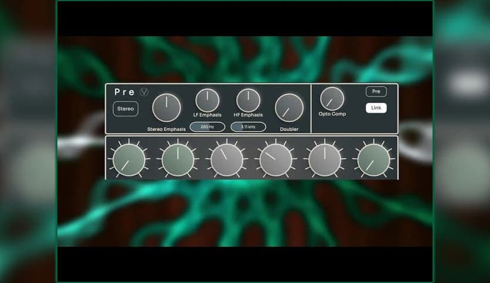Click the Pre section title text
The height and width of the screenshot is (283, 490).
(x=124, y=92)
